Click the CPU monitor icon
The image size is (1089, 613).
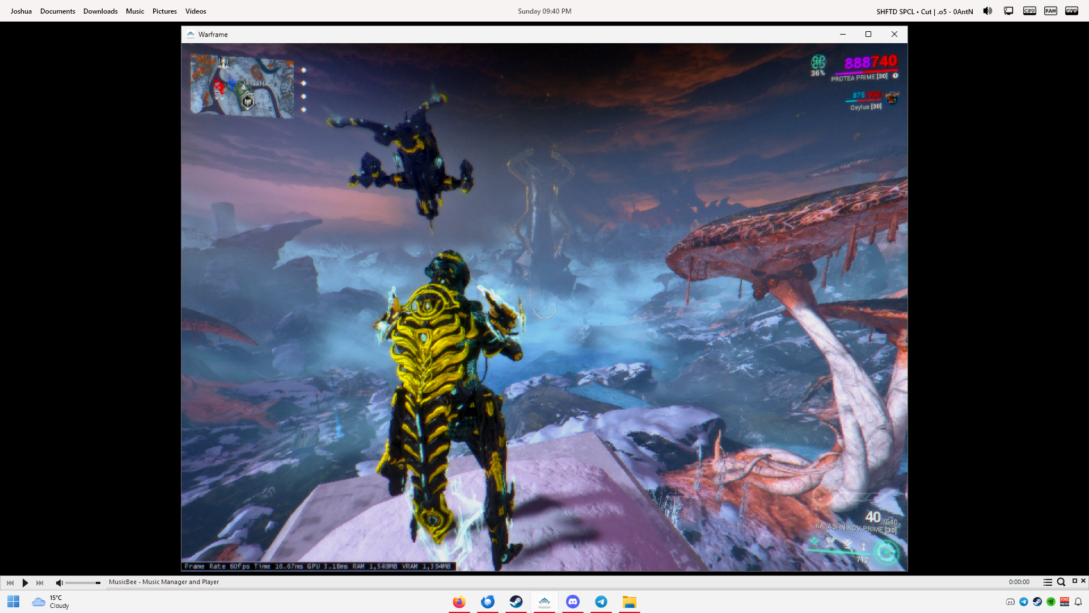click(1029, 11)
